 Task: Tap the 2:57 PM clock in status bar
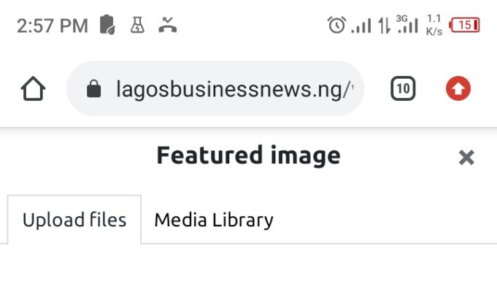click(x=52, y=26)
